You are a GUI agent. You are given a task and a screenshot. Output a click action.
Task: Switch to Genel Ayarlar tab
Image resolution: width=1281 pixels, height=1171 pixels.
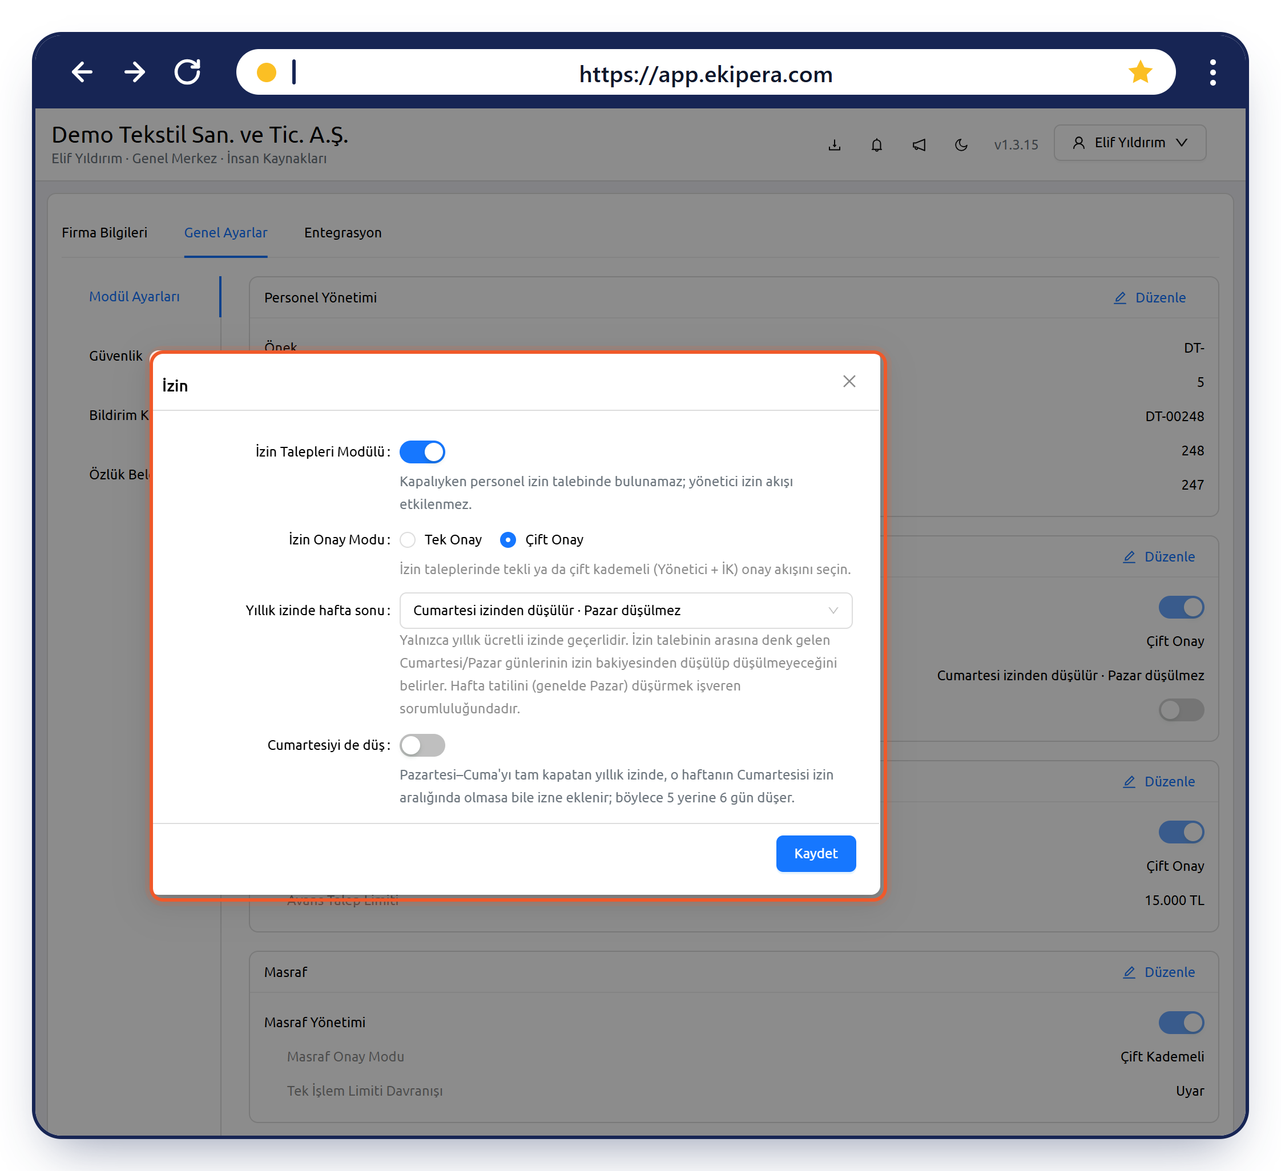225,232
